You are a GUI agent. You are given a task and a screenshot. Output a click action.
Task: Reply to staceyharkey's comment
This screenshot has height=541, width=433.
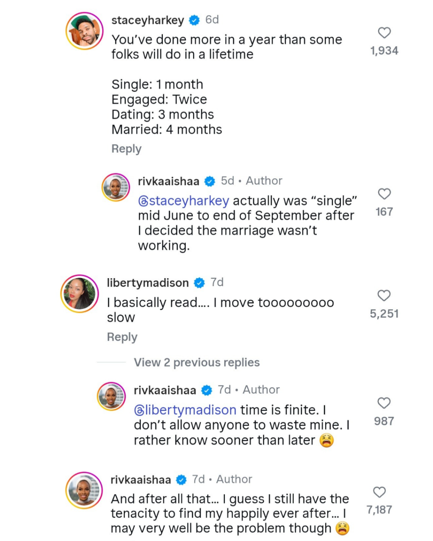coord(126,149)
